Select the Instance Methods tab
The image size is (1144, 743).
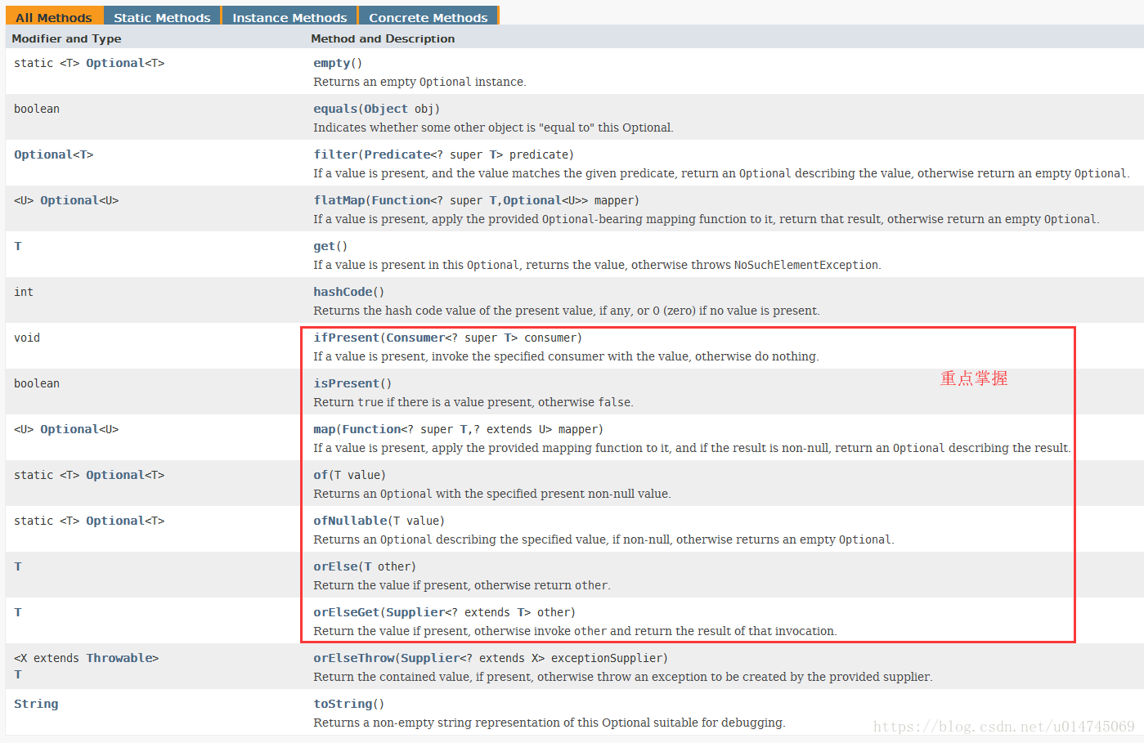click(x=289, y=17)
